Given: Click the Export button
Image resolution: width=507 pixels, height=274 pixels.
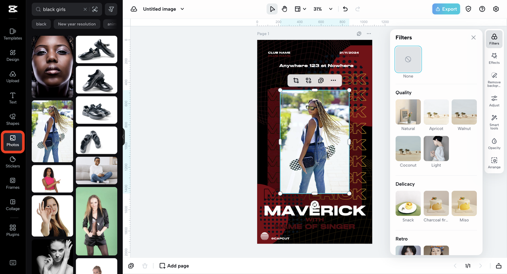Looking at the screenshot, I should 446,9.
